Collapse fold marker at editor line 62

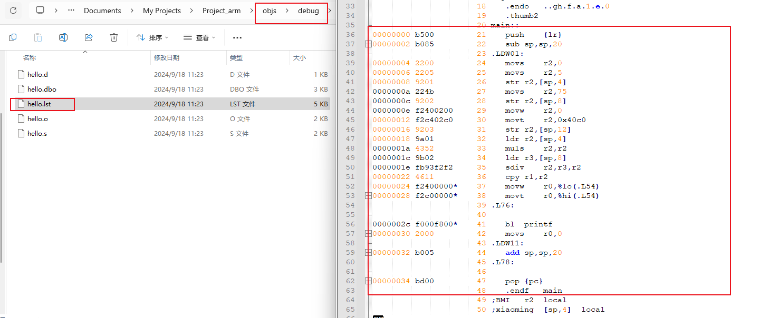tap(368, 281)
